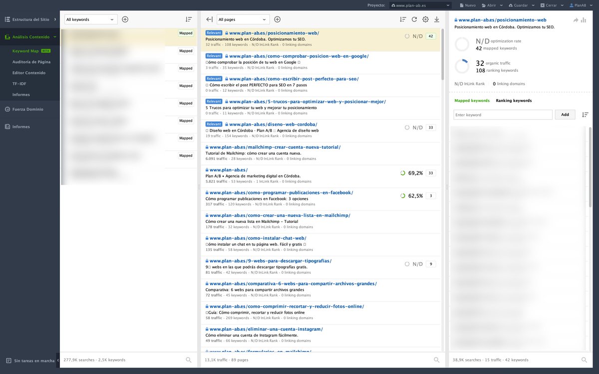Click the 42 mapped keywords badge on posicionamiento-web row

[431, 36]
